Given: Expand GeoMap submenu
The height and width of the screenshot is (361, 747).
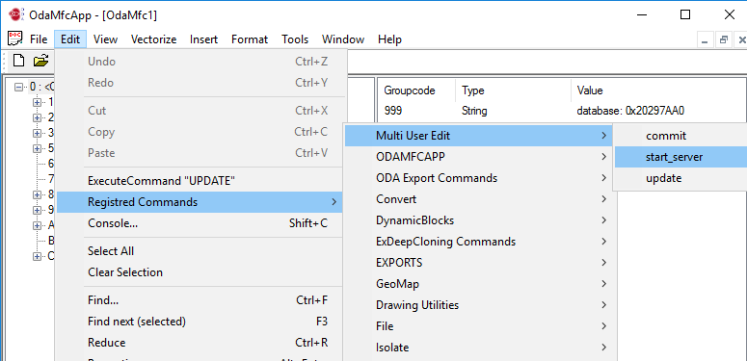Looking at the screenshot, I should 480,284.
